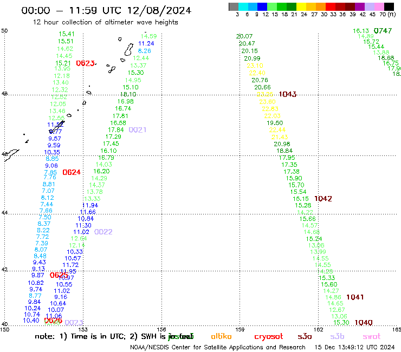This screenshot has width=401, height=352.
Task: Select wave height value 16.20
Action: pos(101,171)
